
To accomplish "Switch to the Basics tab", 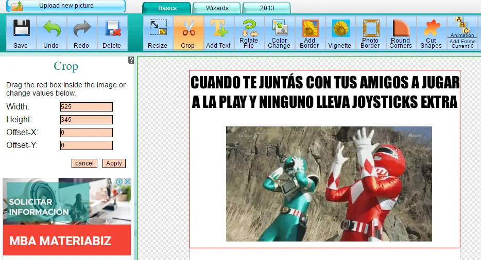I will tap(167, 8).
